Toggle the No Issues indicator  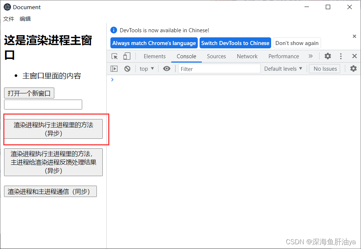coord(324,68)
